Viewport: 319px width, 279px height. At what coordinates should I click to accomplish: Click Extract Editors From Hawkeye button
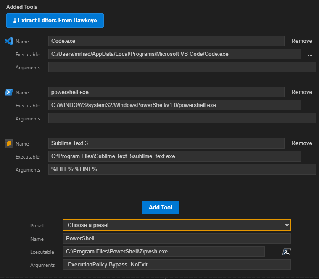pos(55,21)
